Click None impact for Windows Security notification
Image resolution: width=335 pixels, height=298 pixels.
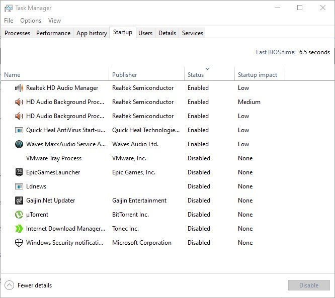coord(245,243)
